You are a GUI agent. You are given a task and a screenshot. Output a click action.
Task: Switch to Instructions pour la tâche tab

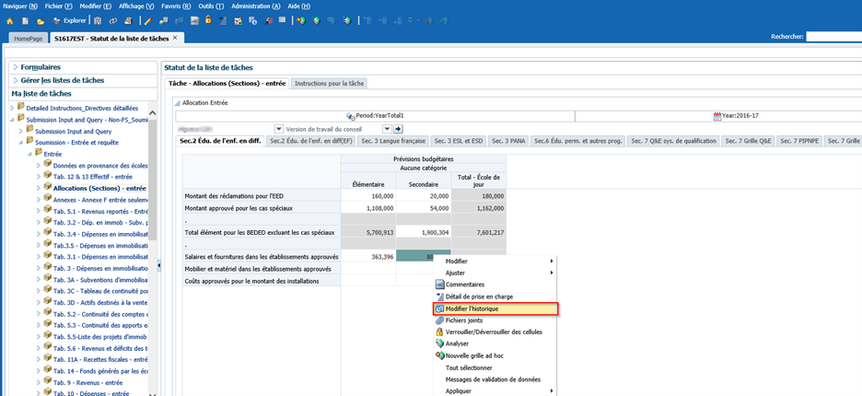point(330,84)
